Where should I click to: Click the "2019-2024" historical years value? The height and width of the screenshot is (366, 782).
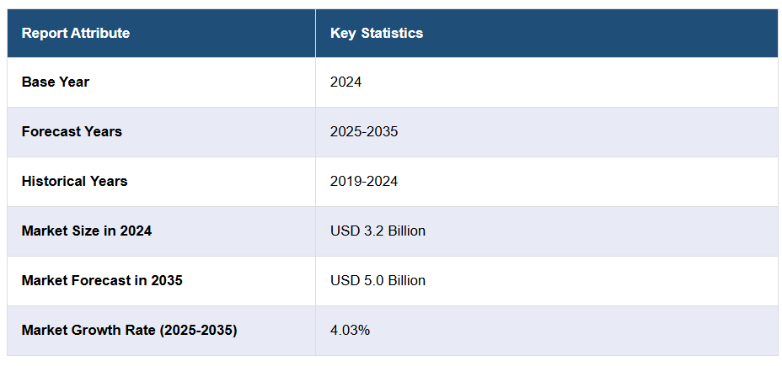tap(364, 182)
